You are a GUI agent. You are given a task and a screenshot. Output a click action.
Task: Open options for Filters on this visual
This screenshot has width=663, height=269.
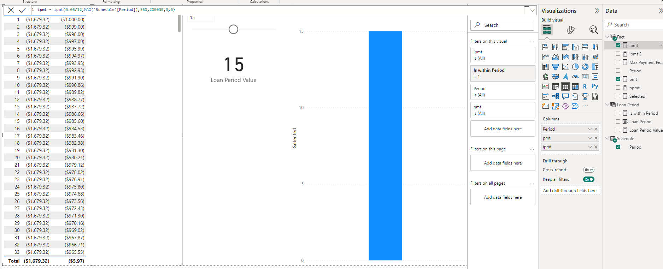tap(532, 42)
